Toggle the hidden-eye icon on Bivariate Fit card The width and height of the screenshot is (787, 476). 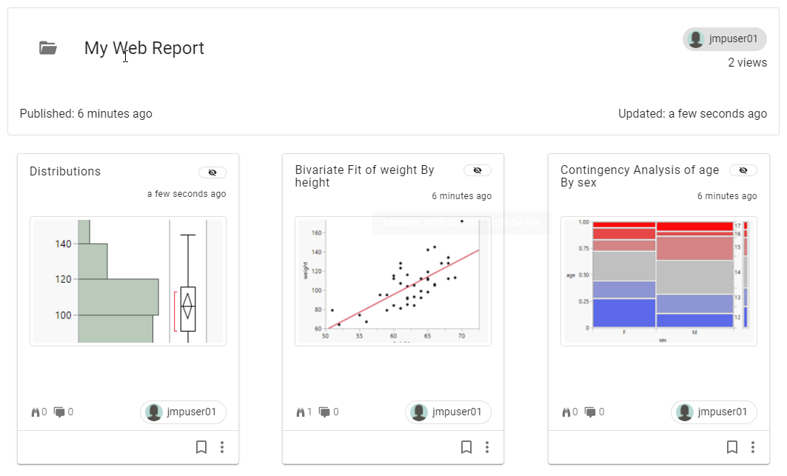pos(477,170)
